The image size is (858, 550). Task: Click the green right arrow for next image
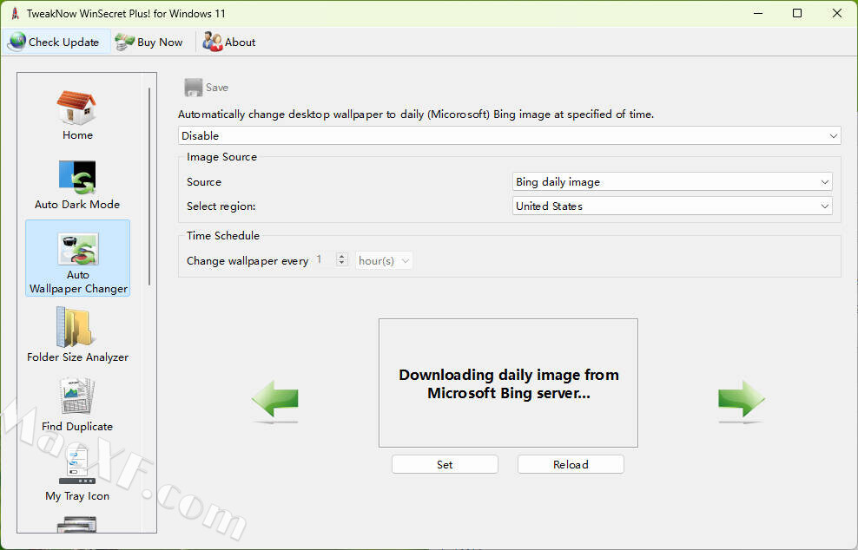pos(741,401)
